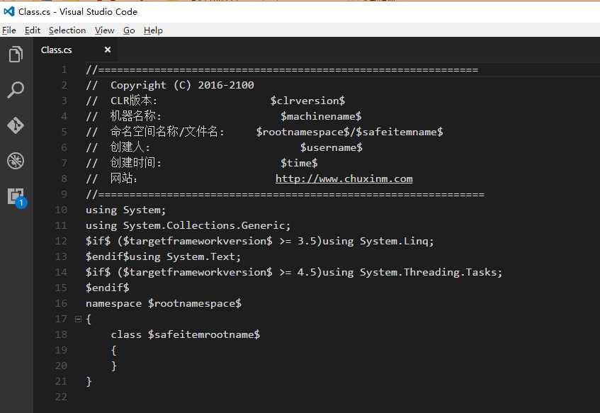Click '$clrversion$' in the comment header
Viewport: 600px width, 413px height.
tap(307, 101)
